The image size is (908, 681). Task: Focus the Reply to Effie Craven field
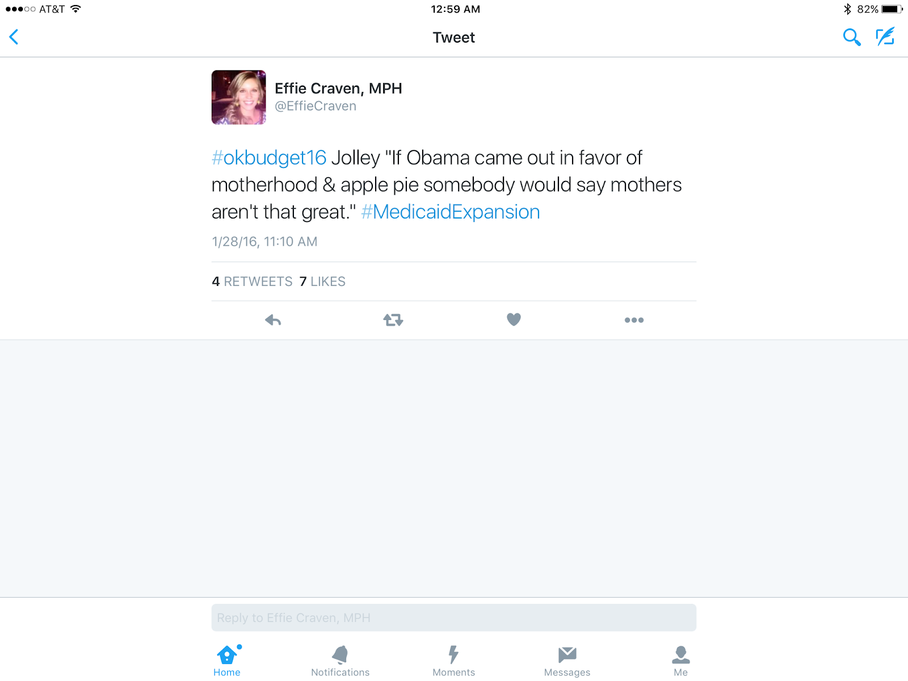(x=454, y=617)
